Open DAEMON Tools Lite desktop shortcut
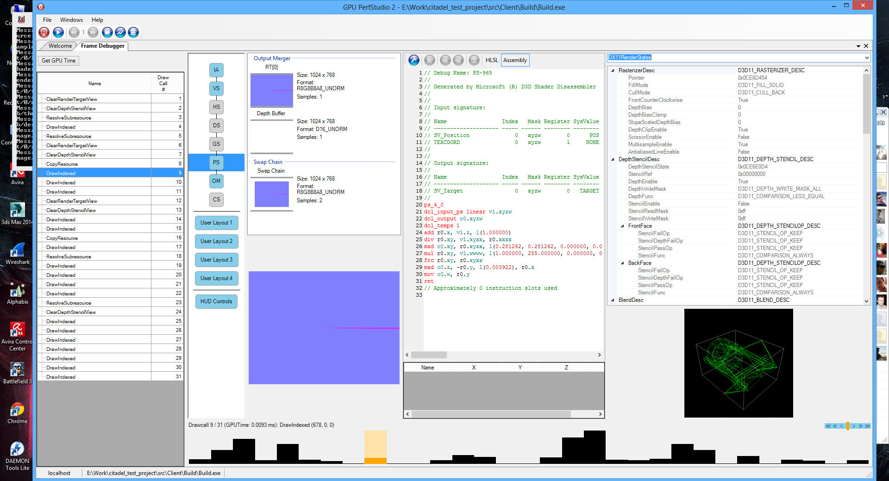Image resolution: width=889 pixels, height=481 pixels. point(17,456)
